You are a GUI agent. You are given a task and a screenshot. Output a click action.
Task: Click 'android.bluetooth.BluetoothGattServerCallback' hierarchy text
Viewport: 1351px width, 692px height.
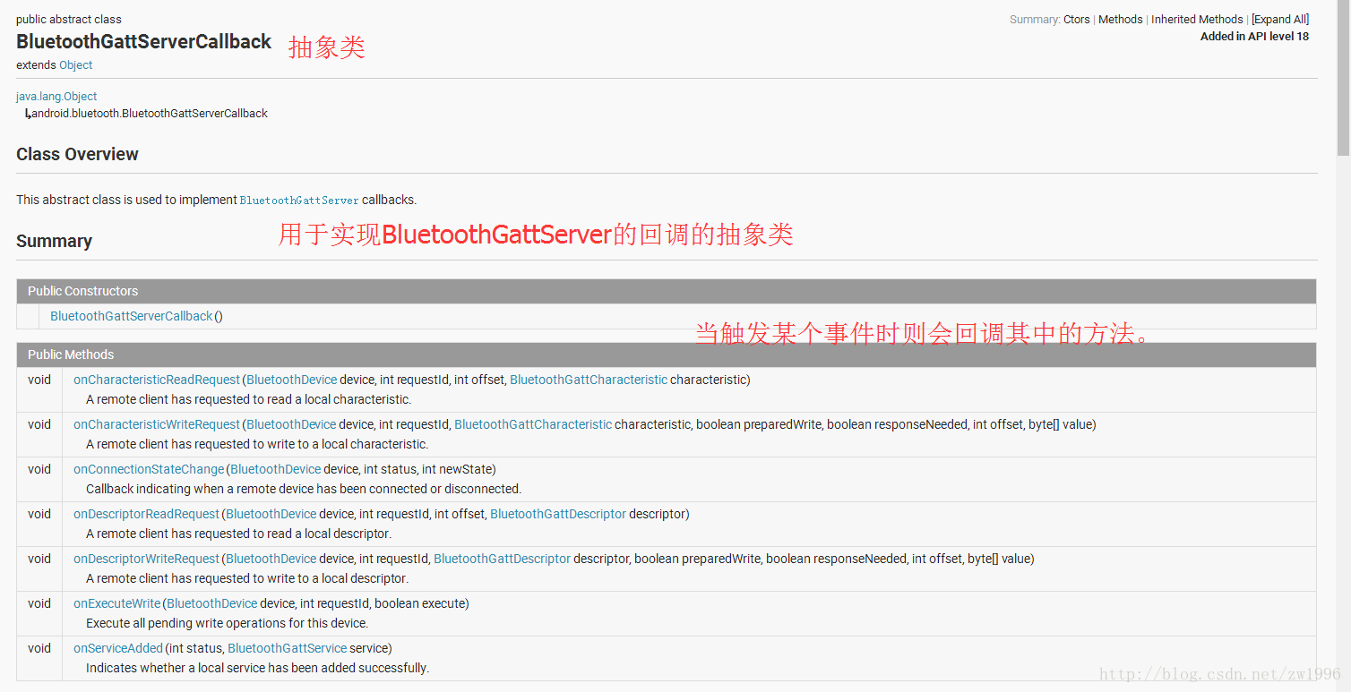[x=150, y=114]
